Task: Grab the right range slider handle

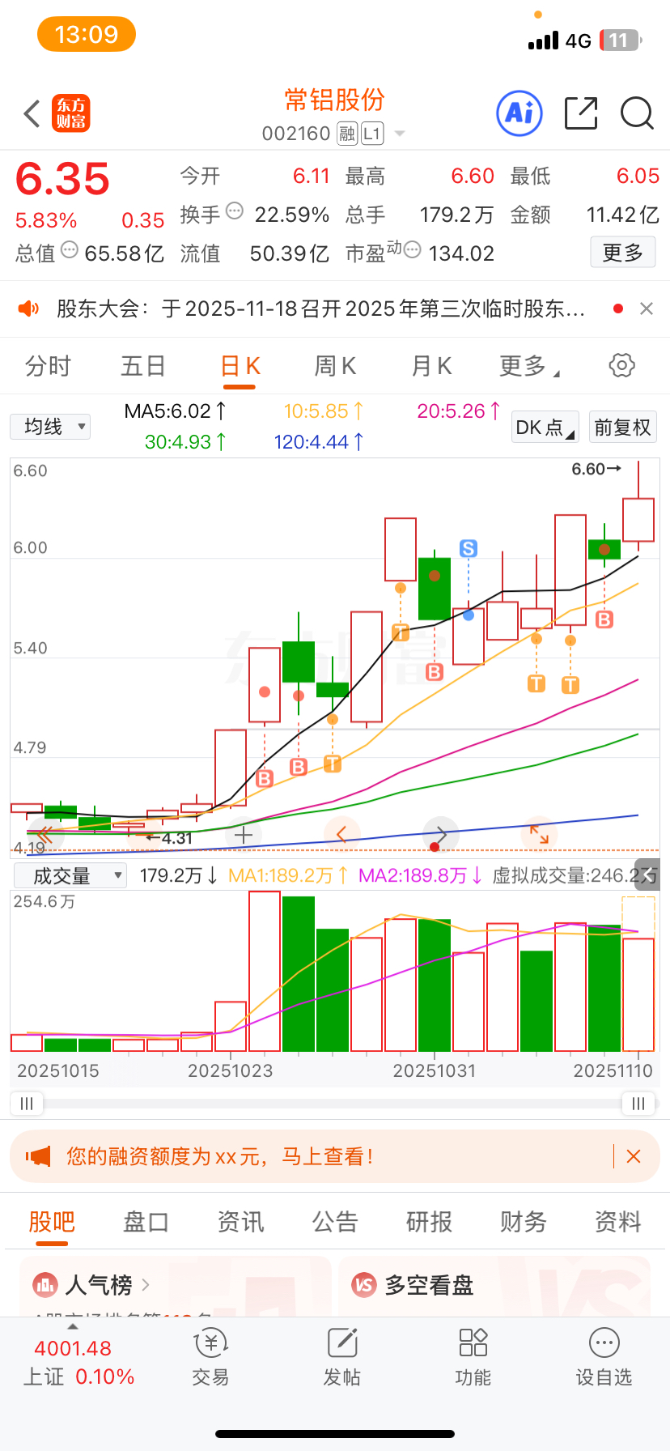Action: 638,1103
